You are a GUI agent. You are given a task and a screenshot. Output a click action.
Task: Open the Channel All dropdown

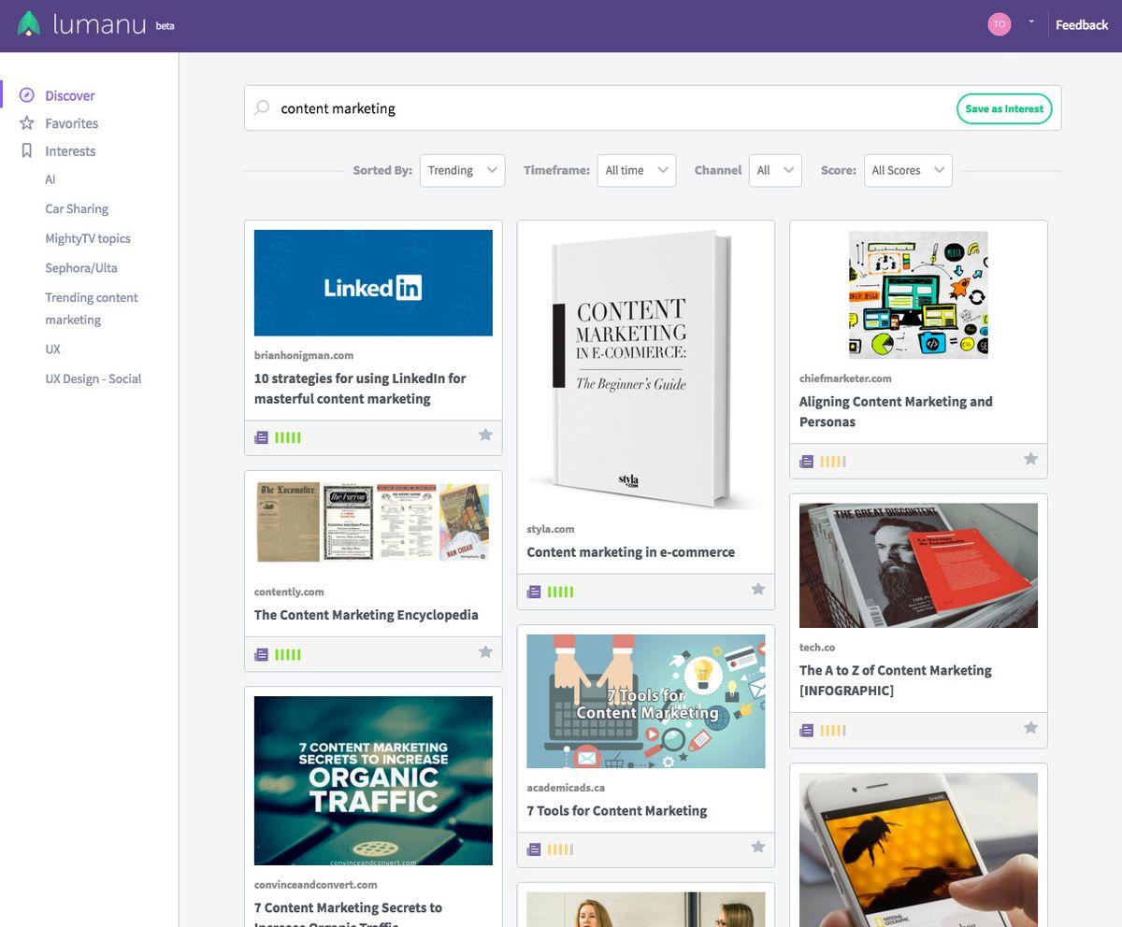(x=775, y=170)
